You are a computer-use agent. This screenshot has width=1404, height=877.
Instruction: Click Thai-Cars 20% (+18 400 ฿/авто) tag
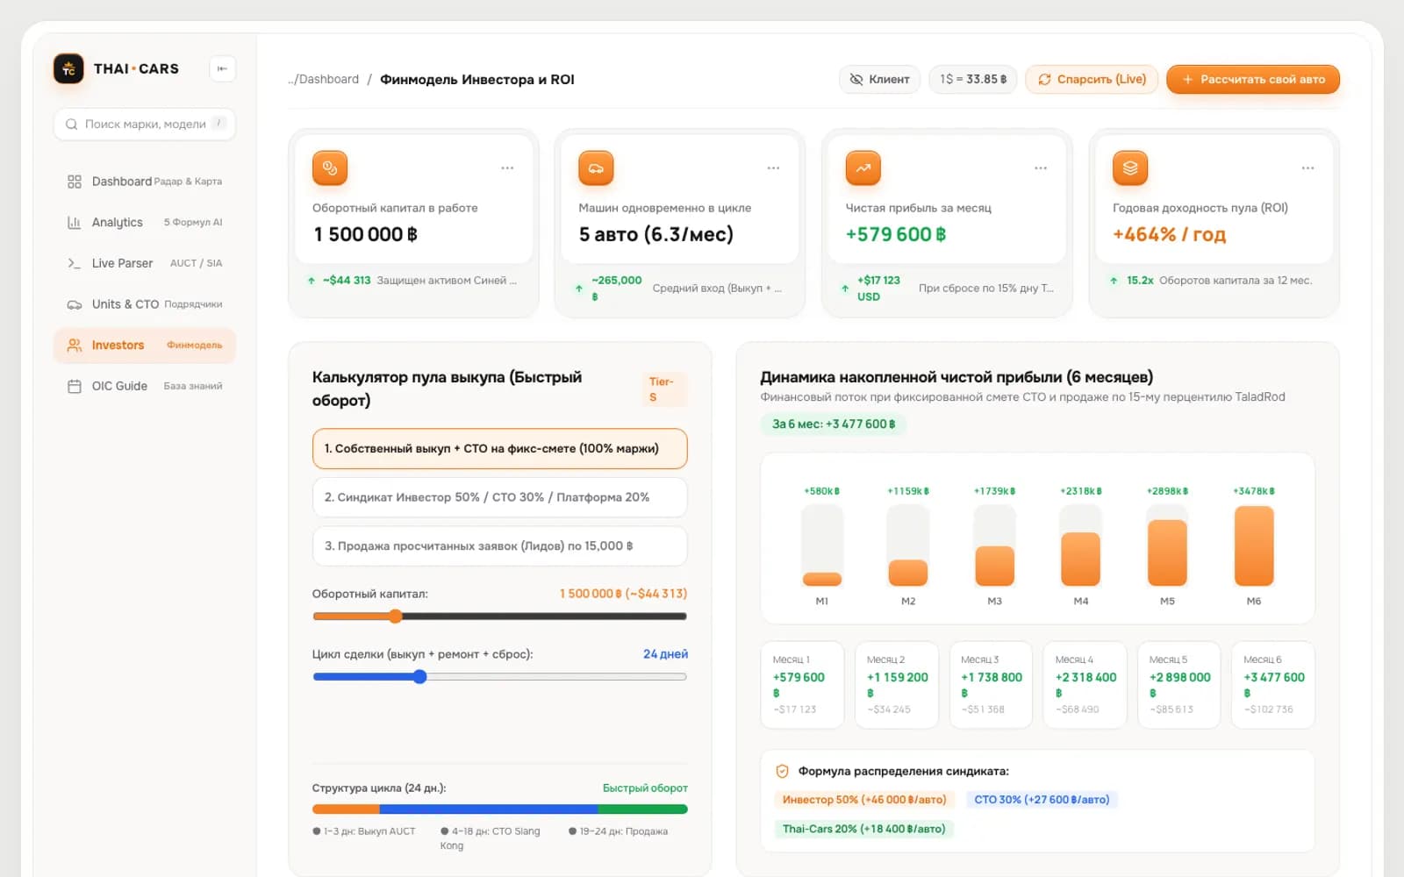[x=863, y=829]
